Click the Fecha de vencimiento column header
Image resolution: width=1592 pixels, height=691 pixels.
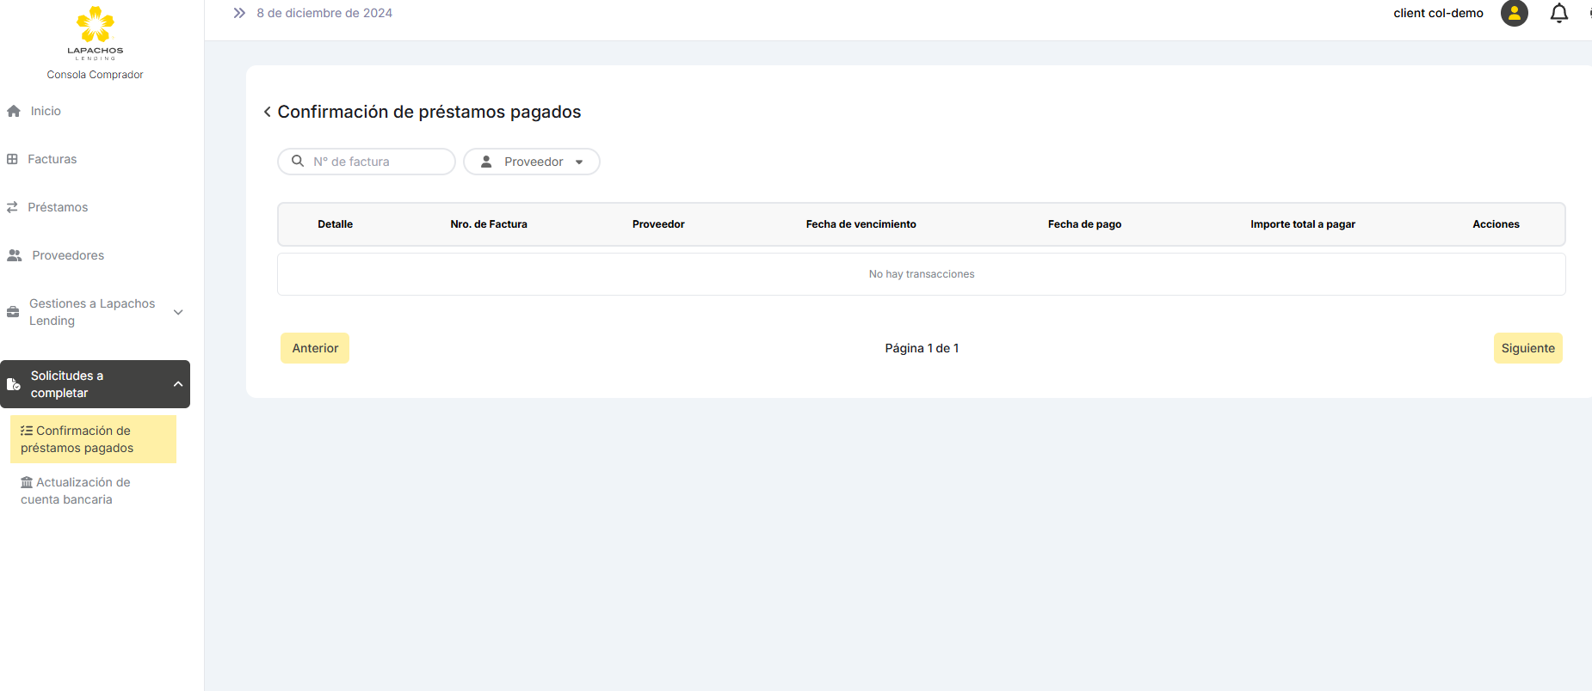point(861,224)
